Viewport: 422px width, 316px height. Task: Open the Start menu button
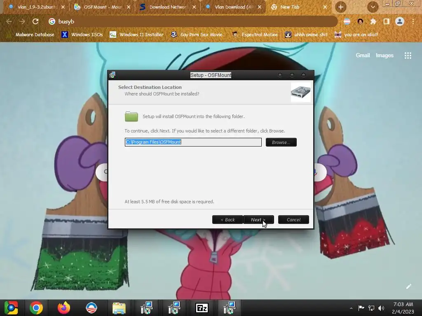tap(11, 308)
